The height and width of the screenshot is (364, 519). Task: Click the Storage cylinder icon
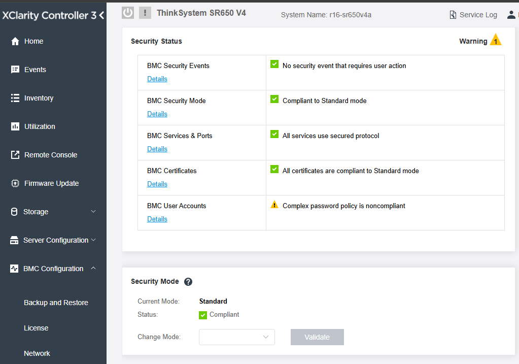[x=14, y=212]
